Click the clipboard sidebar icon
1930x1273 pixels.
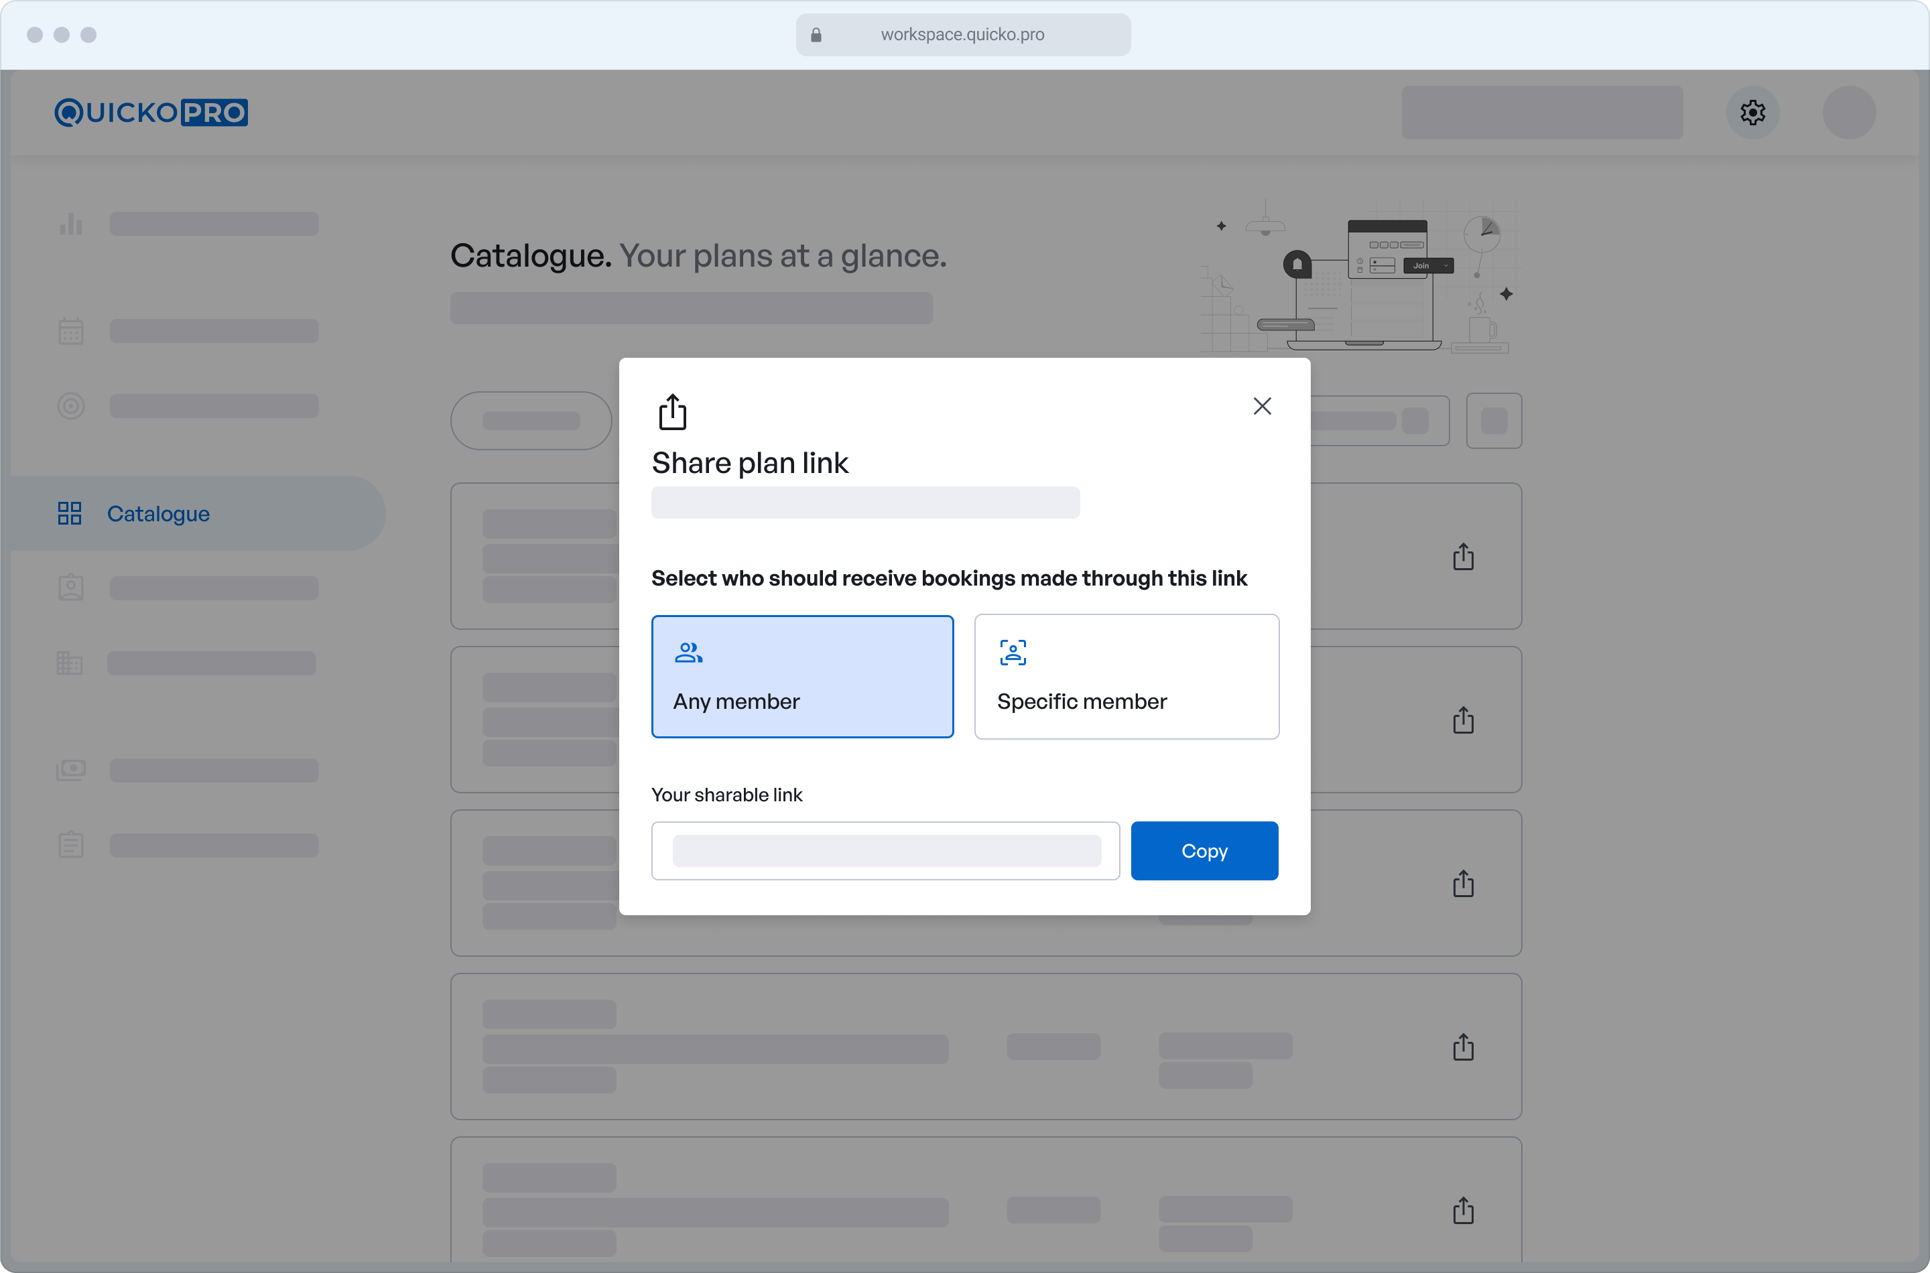pyautogui.click(x=70, y=844)
